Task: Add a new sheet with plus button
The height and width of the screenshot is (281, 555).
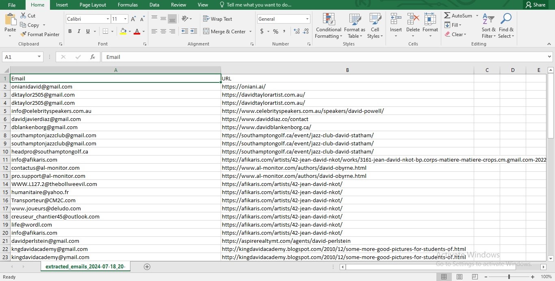Action: click(147, 267)
